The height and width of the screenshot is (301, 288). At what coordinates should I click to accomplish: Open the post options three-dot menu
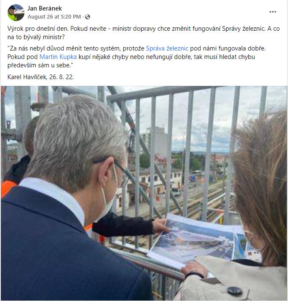coord(273,12)
